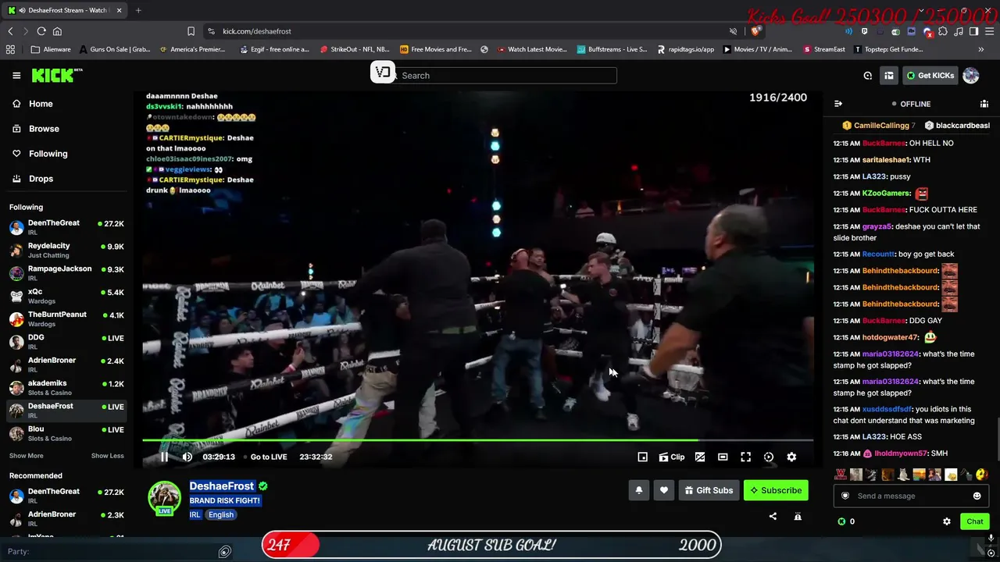Open Brave Shields icon
This screenshot has width=1000, height=562.
pos(756,31)
